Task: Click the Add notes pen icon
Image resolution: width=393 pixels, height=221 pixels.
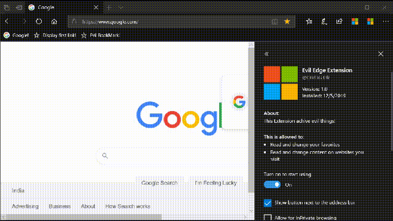Action: [x=324, y=22]
